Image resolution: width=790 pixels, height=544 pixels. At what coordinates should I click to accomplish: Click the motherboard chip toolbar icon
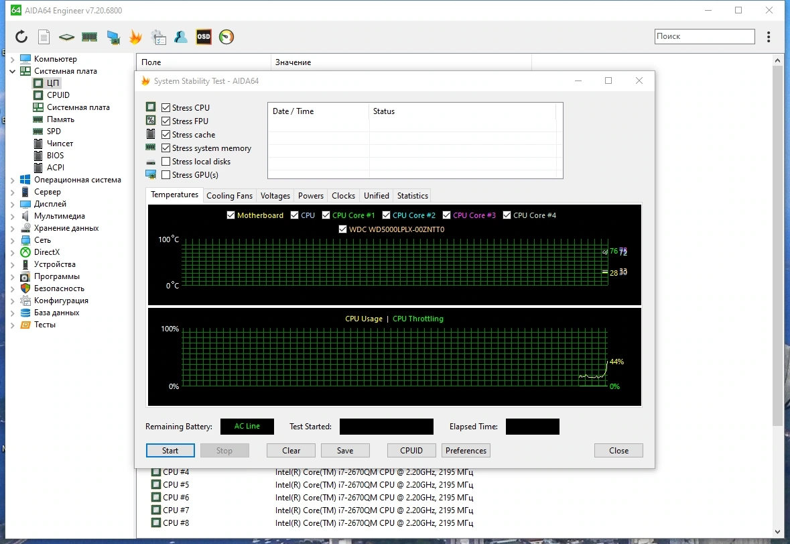pyautogui.click(x=66, y=37)
